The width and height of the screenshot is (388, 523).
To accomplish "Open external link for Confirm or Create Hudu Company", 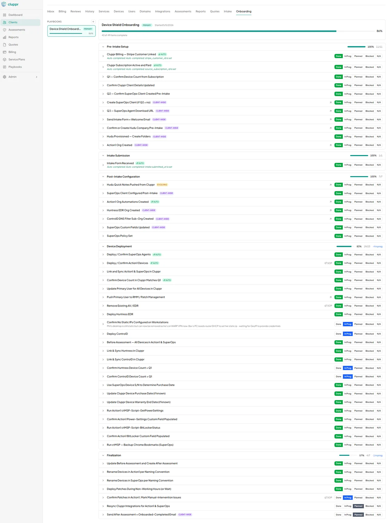I will (x=330, y=128).
